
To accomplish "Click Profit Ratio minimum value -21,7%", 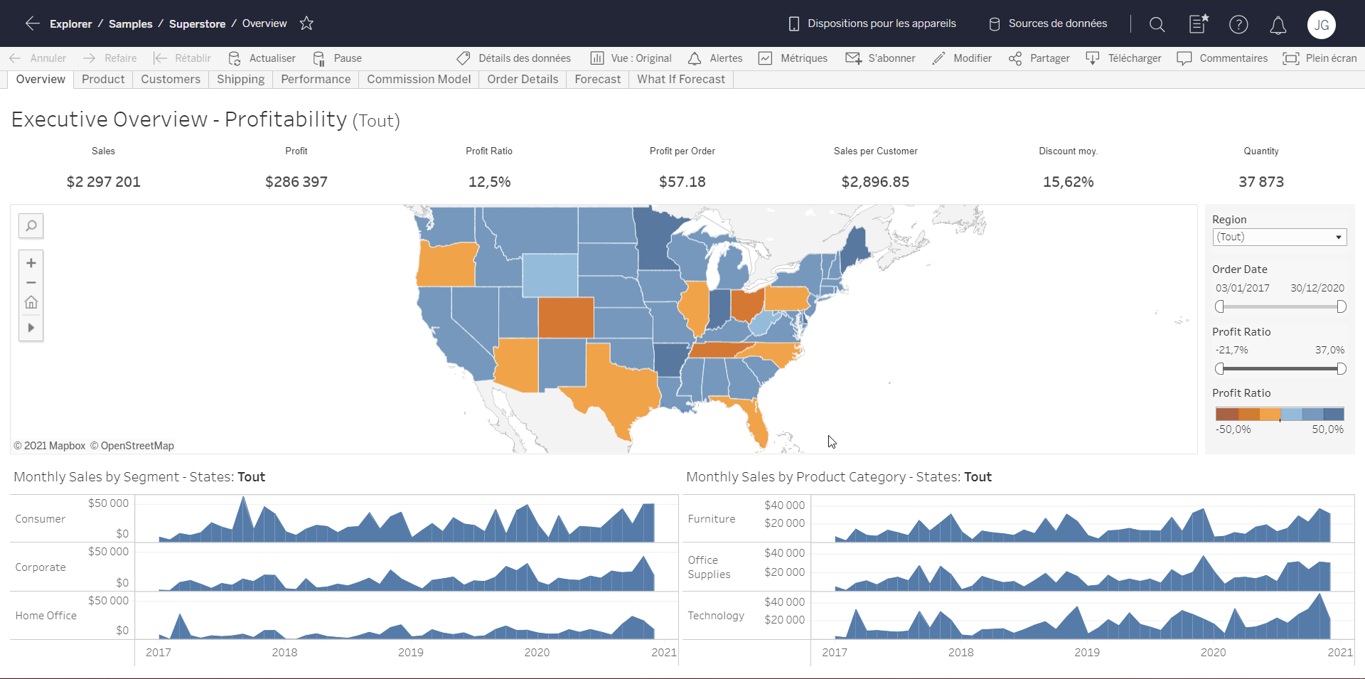I will pos(1231,350).
